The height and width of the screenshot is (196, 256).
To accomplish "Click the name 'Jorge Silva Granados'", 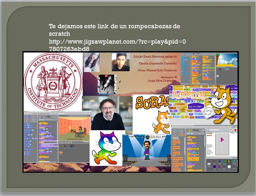I will (x=162, y=80).
